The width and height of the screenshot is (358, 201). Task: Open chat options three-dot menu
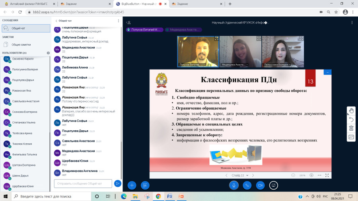(x=118, y=21)
